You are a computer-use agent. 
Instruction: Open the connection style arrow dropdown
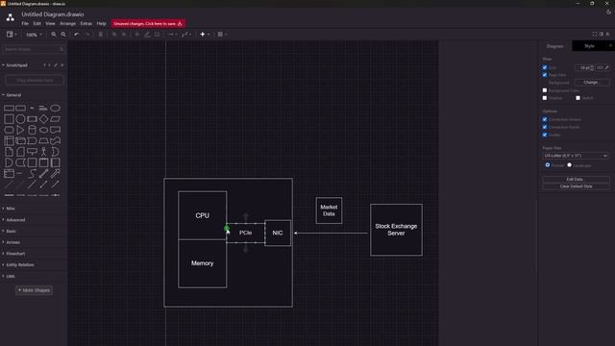[x=173, y=35]
